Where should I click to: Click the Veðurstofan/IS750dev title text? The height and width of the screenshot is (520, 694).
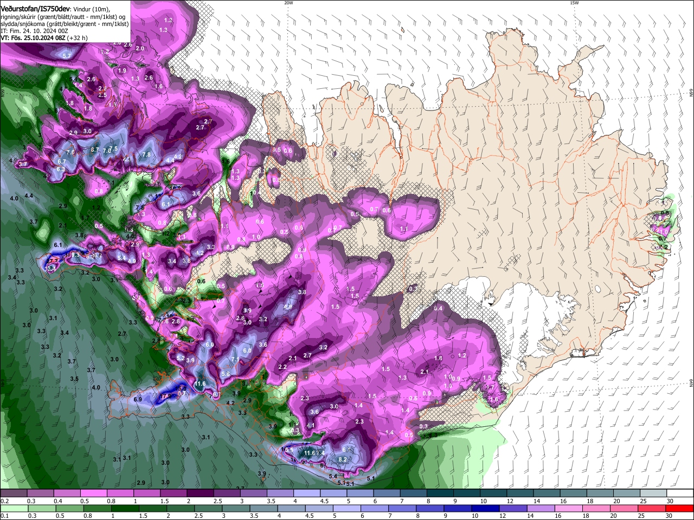tap(35, 8)
